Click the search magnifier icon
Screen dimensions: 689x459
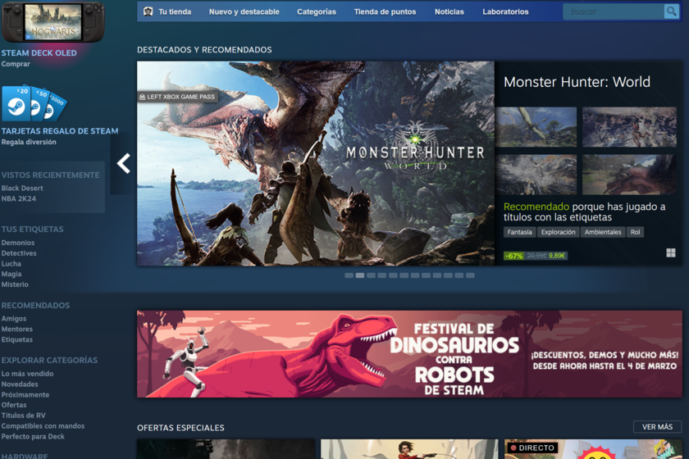pos(671,11)
